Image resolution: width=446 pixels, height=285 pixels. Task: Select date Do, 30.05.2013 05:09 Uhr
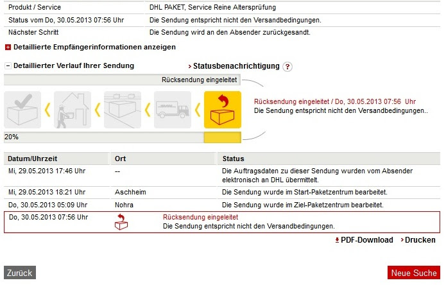[x=47, y=205]
